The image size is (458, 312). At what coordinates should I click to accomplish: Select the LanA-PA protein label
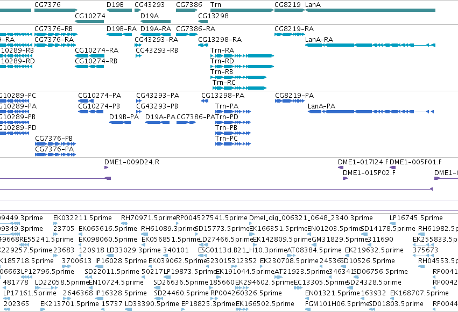pos(321,106)
